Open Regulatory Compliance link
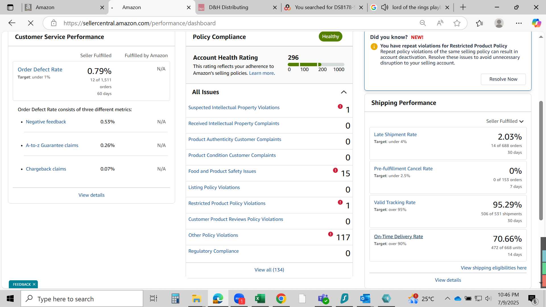546x307 pixels. click(214, 251)
